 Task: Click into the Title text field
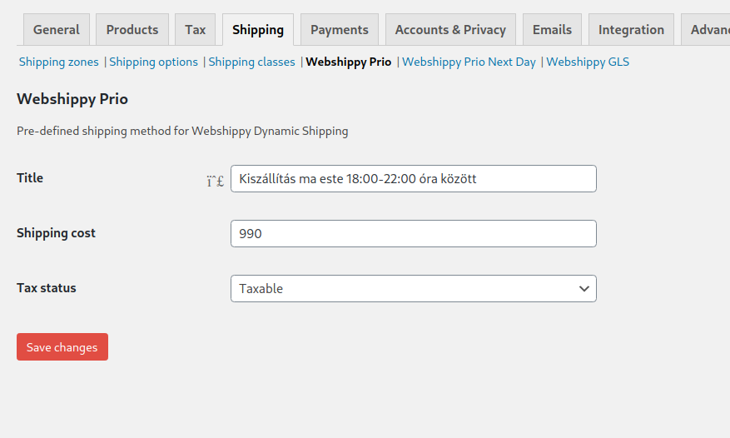tap(413, 179)
